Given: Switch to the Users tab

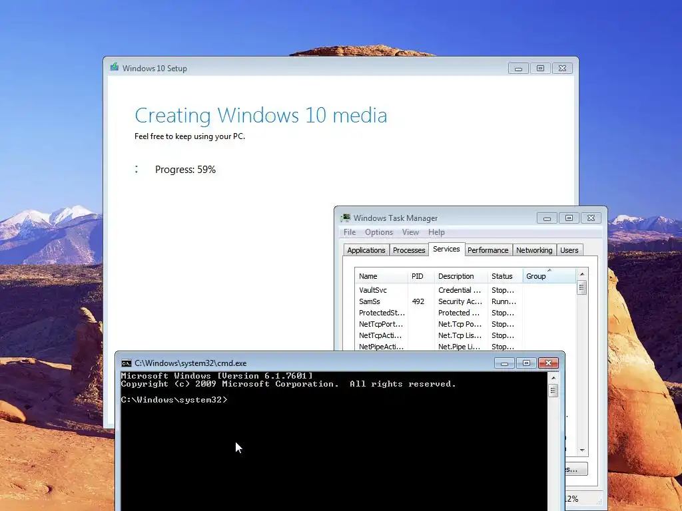Looking at the screenshot, I should coord(569,250).
